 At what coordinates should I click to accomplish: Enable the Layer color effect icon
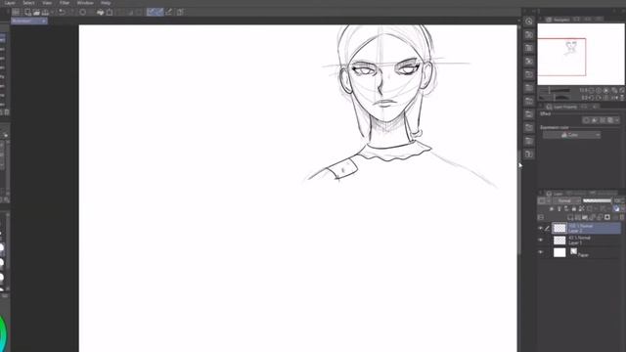pyautogui.click(x=610, y=120)
